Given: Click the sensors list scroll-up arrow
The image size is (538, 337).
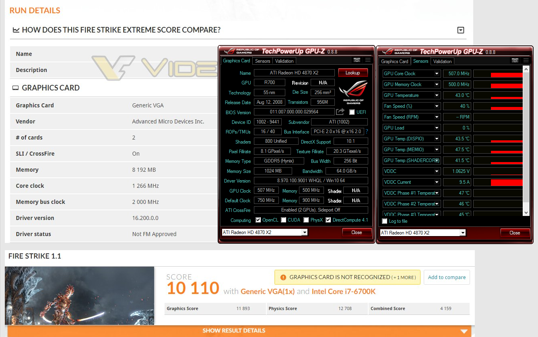Looking at the screenshot, I should [x=526, y=70].
